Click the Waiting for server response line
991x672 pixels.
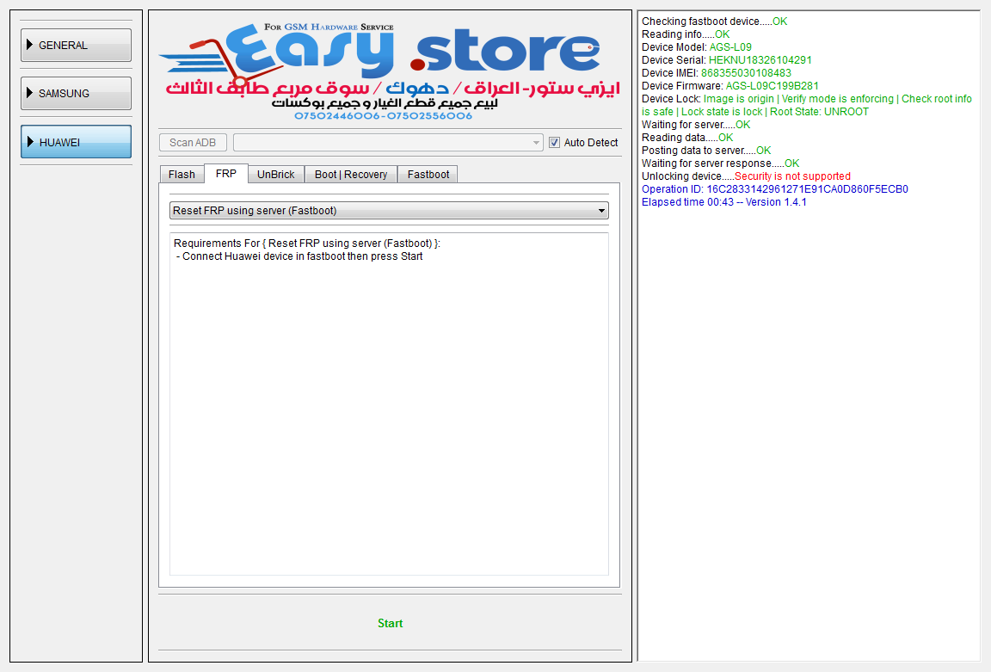click(721, 163)
